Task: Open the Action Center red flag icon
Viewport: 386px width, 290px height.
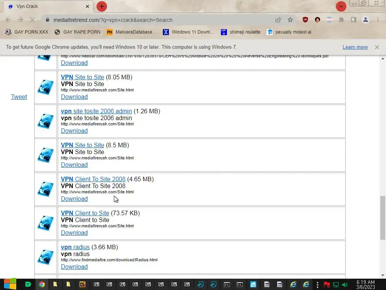Action: pos(327,285)
